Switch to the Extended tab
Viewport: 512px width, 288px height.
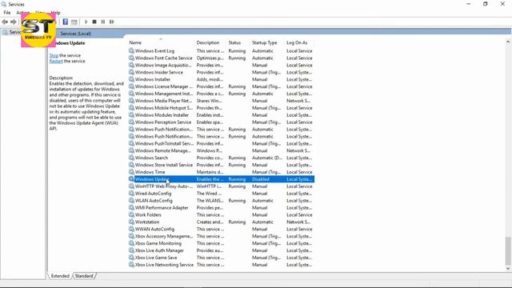click(60, 276)
